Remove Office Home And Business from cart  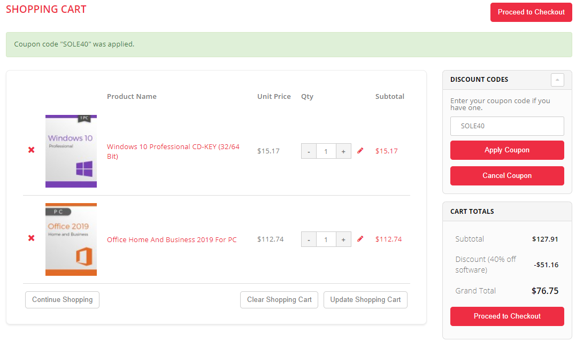pos(31,238)
